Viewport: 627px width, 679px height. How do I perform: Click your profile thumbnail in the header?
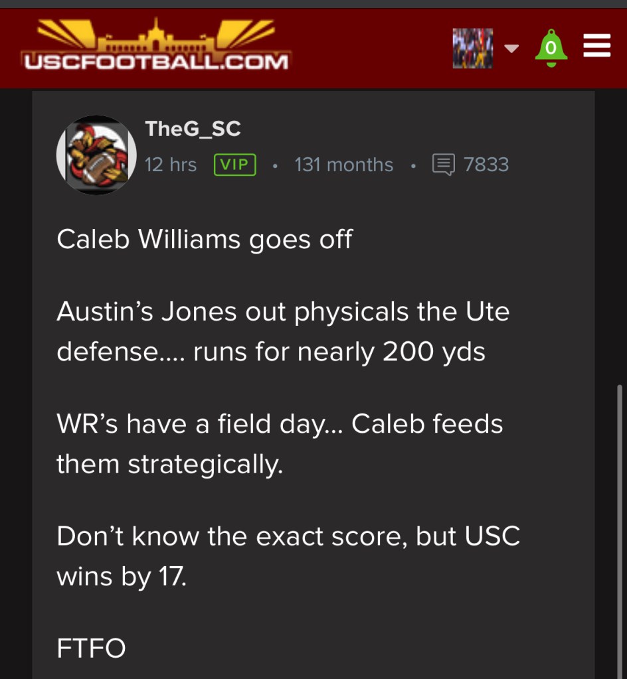point(472,48)
